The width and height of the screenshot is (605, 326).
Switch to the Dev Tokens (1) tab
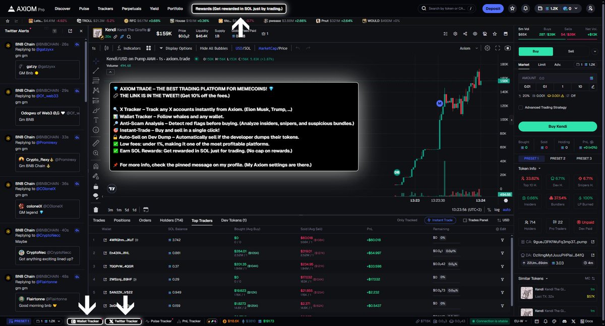tap(234, 221)
